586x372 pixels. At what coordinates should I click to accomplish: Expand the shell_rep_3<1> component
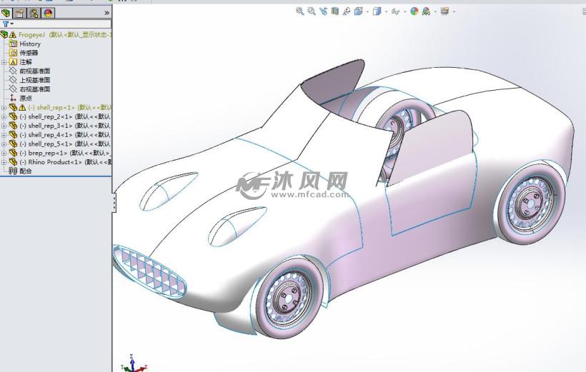coord(4,126)
